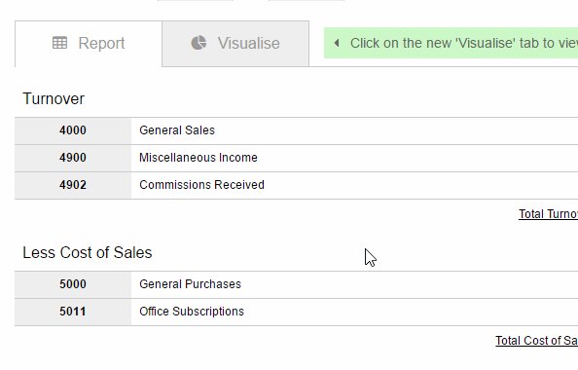Select the General Sales row

(x=297, y=130)
